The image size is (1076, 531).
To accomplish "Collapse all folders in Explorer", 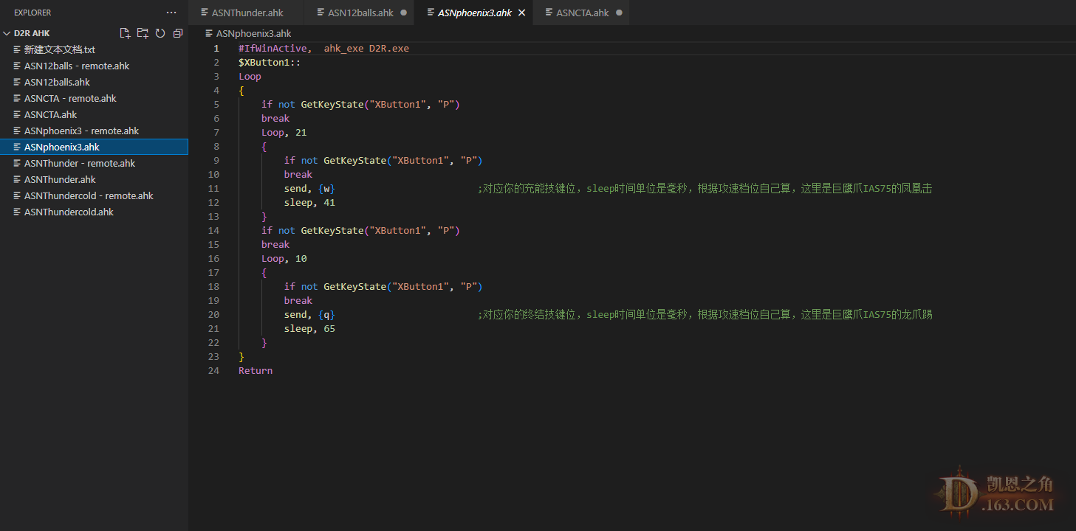I will (177, 33).
